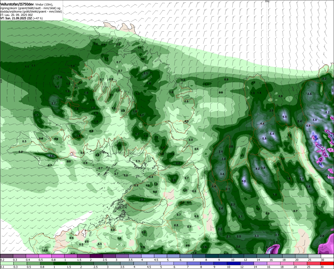
Task: Pick the dark teal swatch labeled 8 in upper legend
Action: click(x=212, y=256)
